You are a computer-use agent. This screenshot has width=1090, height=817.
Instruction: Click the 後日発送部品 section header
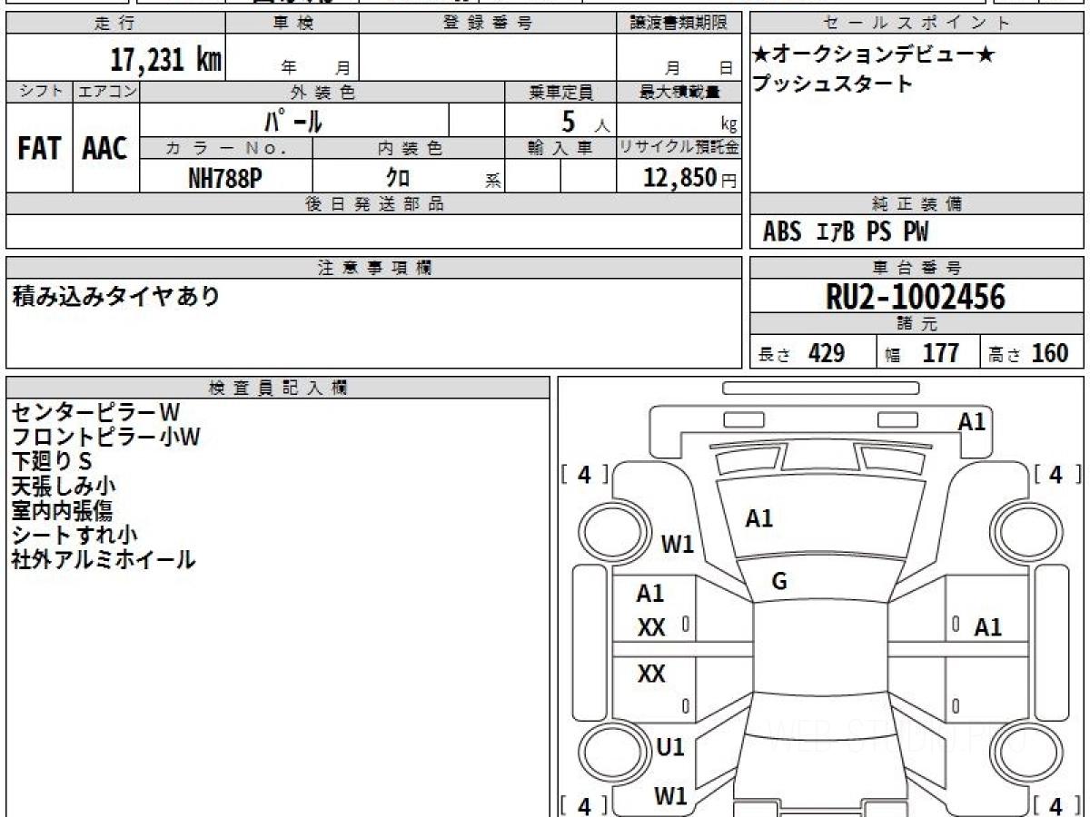coord(373,204)
